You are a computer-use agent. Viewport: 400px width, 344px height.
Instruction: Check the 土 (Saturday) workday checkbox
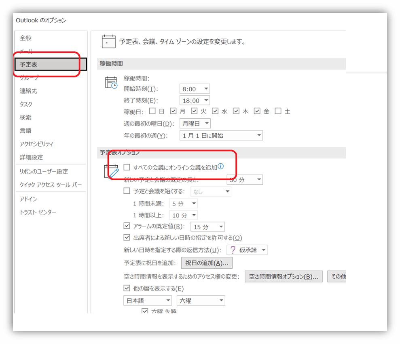point(278,111)
